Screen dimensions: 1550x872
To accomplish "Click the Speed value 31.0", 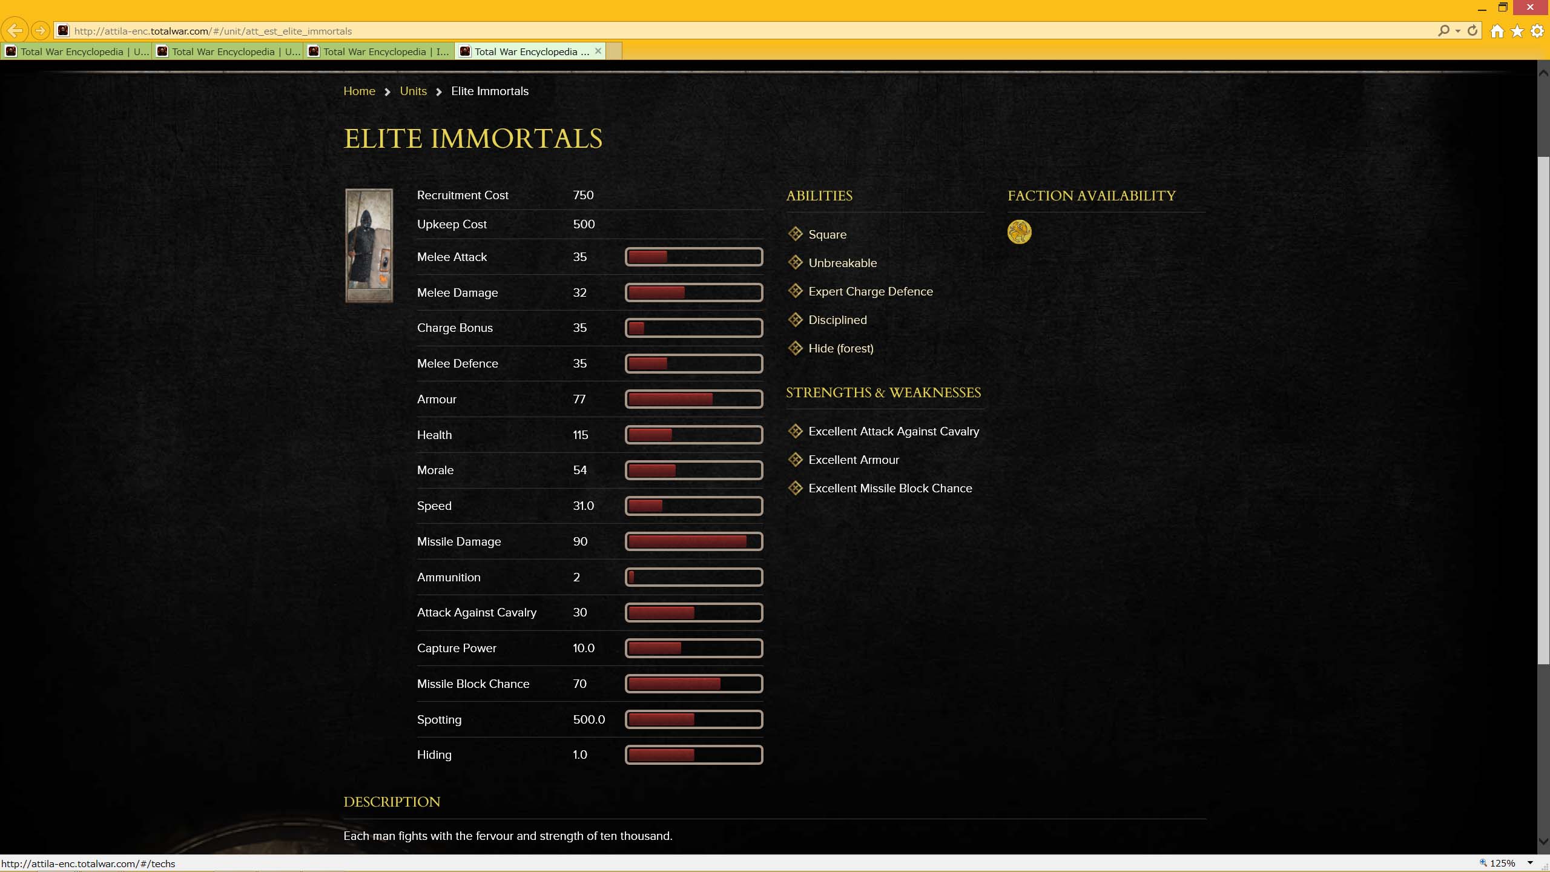I will pyautogui.click(x=583, y=506).
